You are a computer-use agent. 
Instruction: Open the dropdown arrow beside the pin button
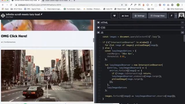pyautogui.click(x=176, y=16)
